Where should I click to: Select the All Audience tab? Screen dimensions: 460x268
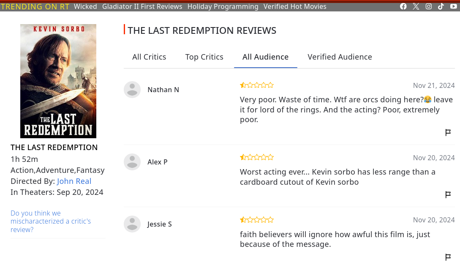(266, 57)
